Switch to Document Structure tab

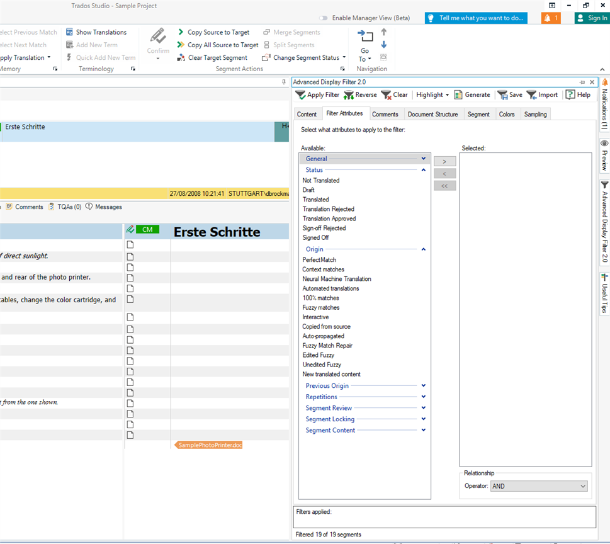tap(432, 114)
